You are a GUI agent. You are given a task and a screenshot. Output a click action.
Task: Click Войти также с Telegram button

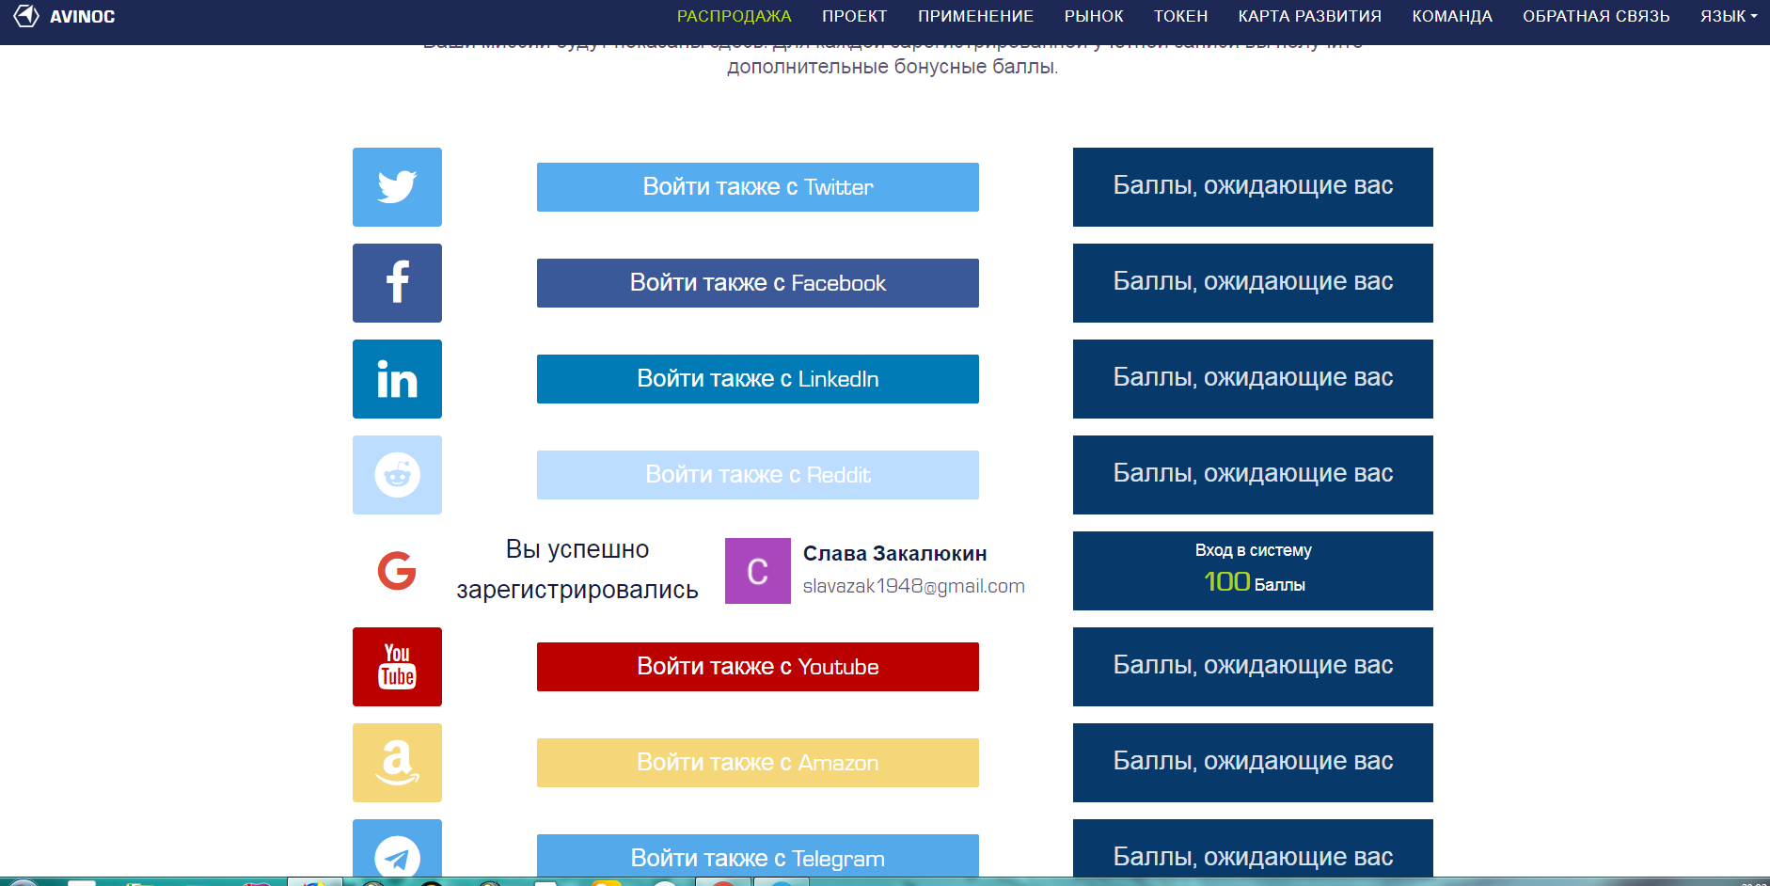[758, 857]
